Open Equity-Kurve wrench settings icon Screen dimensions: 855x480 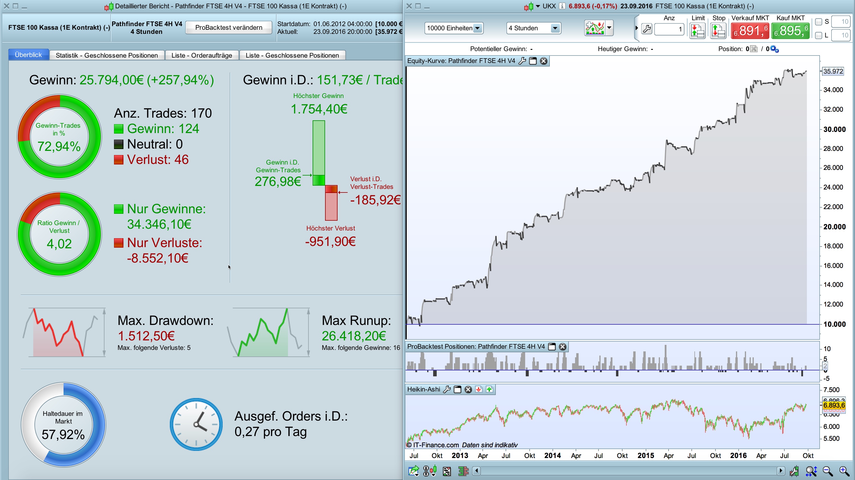click(x=522, y=61)
